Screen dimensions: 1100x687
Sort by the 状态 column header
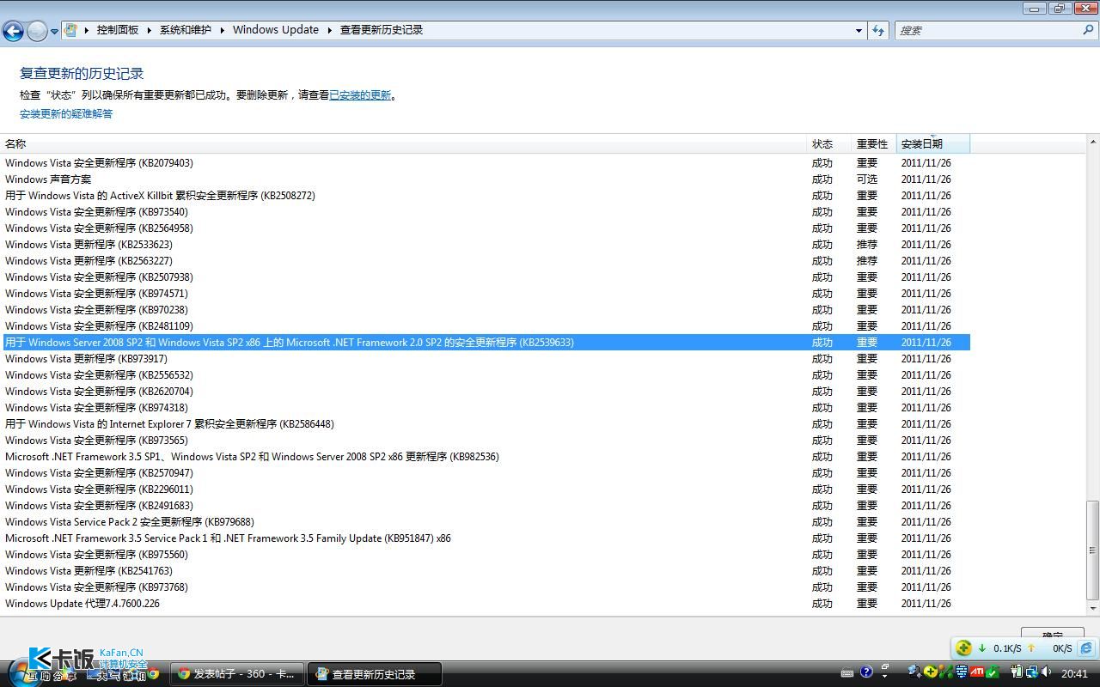(x=830, y=143)
